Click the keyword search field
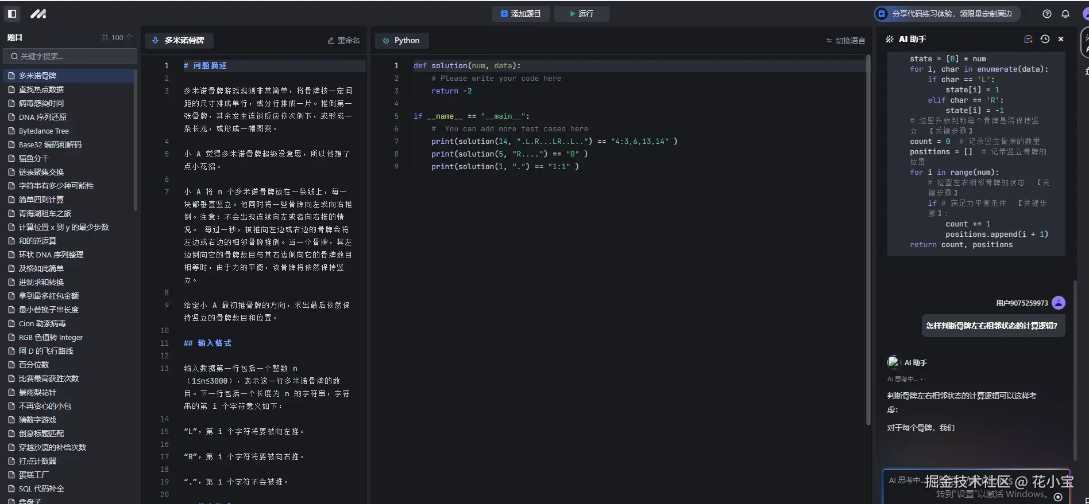The image size is (1089, 504). coord(70,56)
